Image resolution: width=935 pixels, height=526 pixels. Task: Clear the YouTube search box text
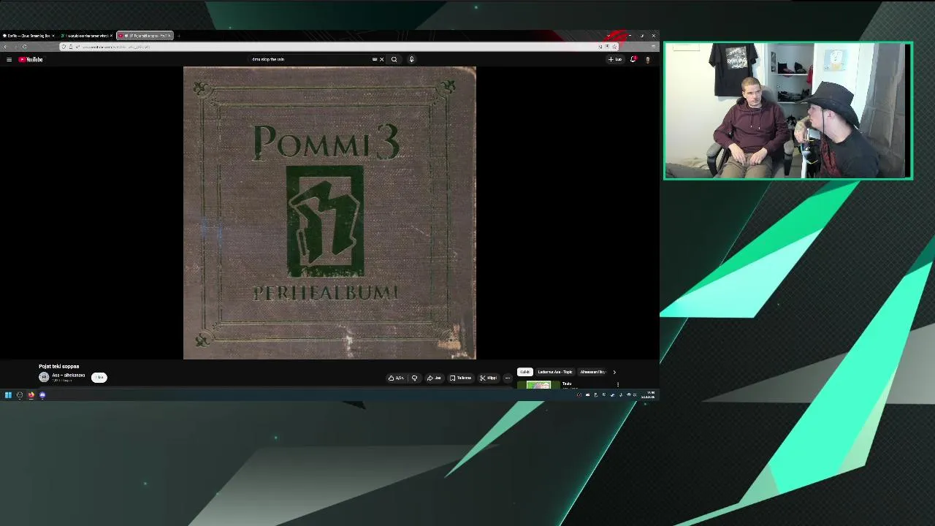point(381,59)
